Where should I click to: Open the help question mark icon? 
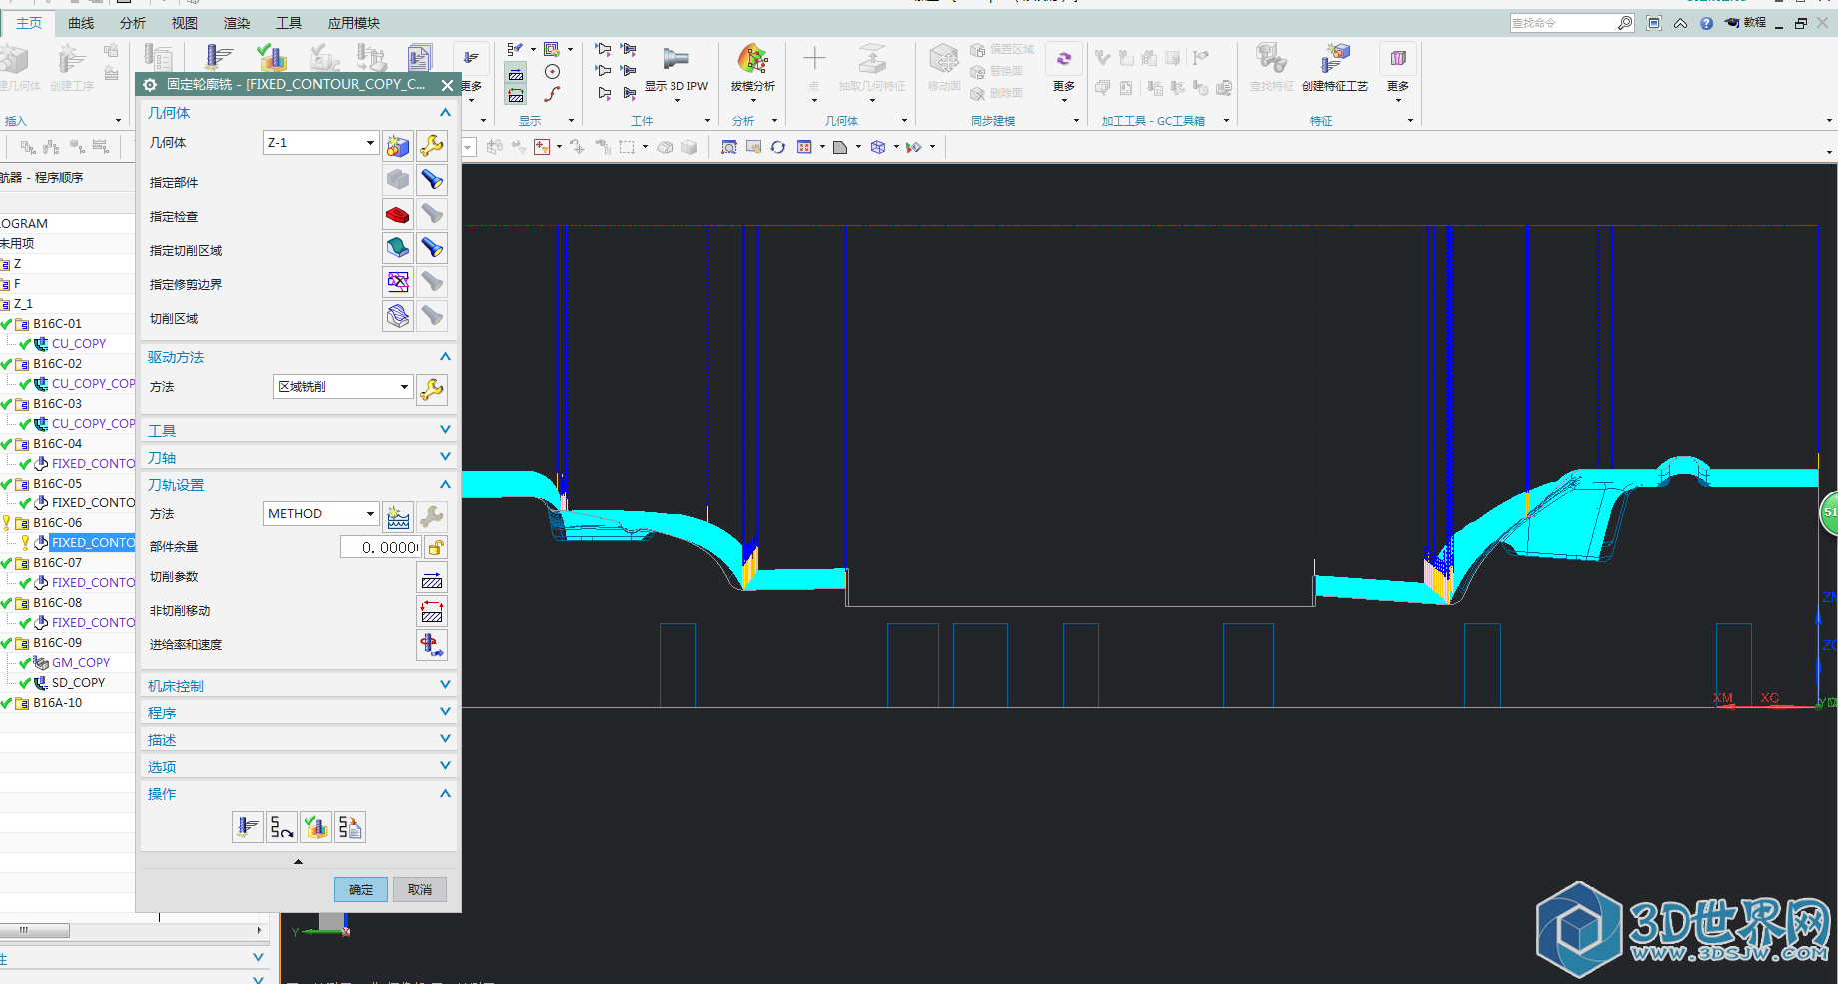[1706, 23]
